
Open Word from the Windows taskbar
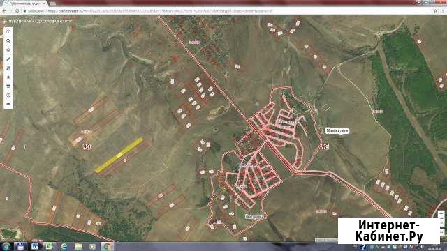(x=35, y=246)
